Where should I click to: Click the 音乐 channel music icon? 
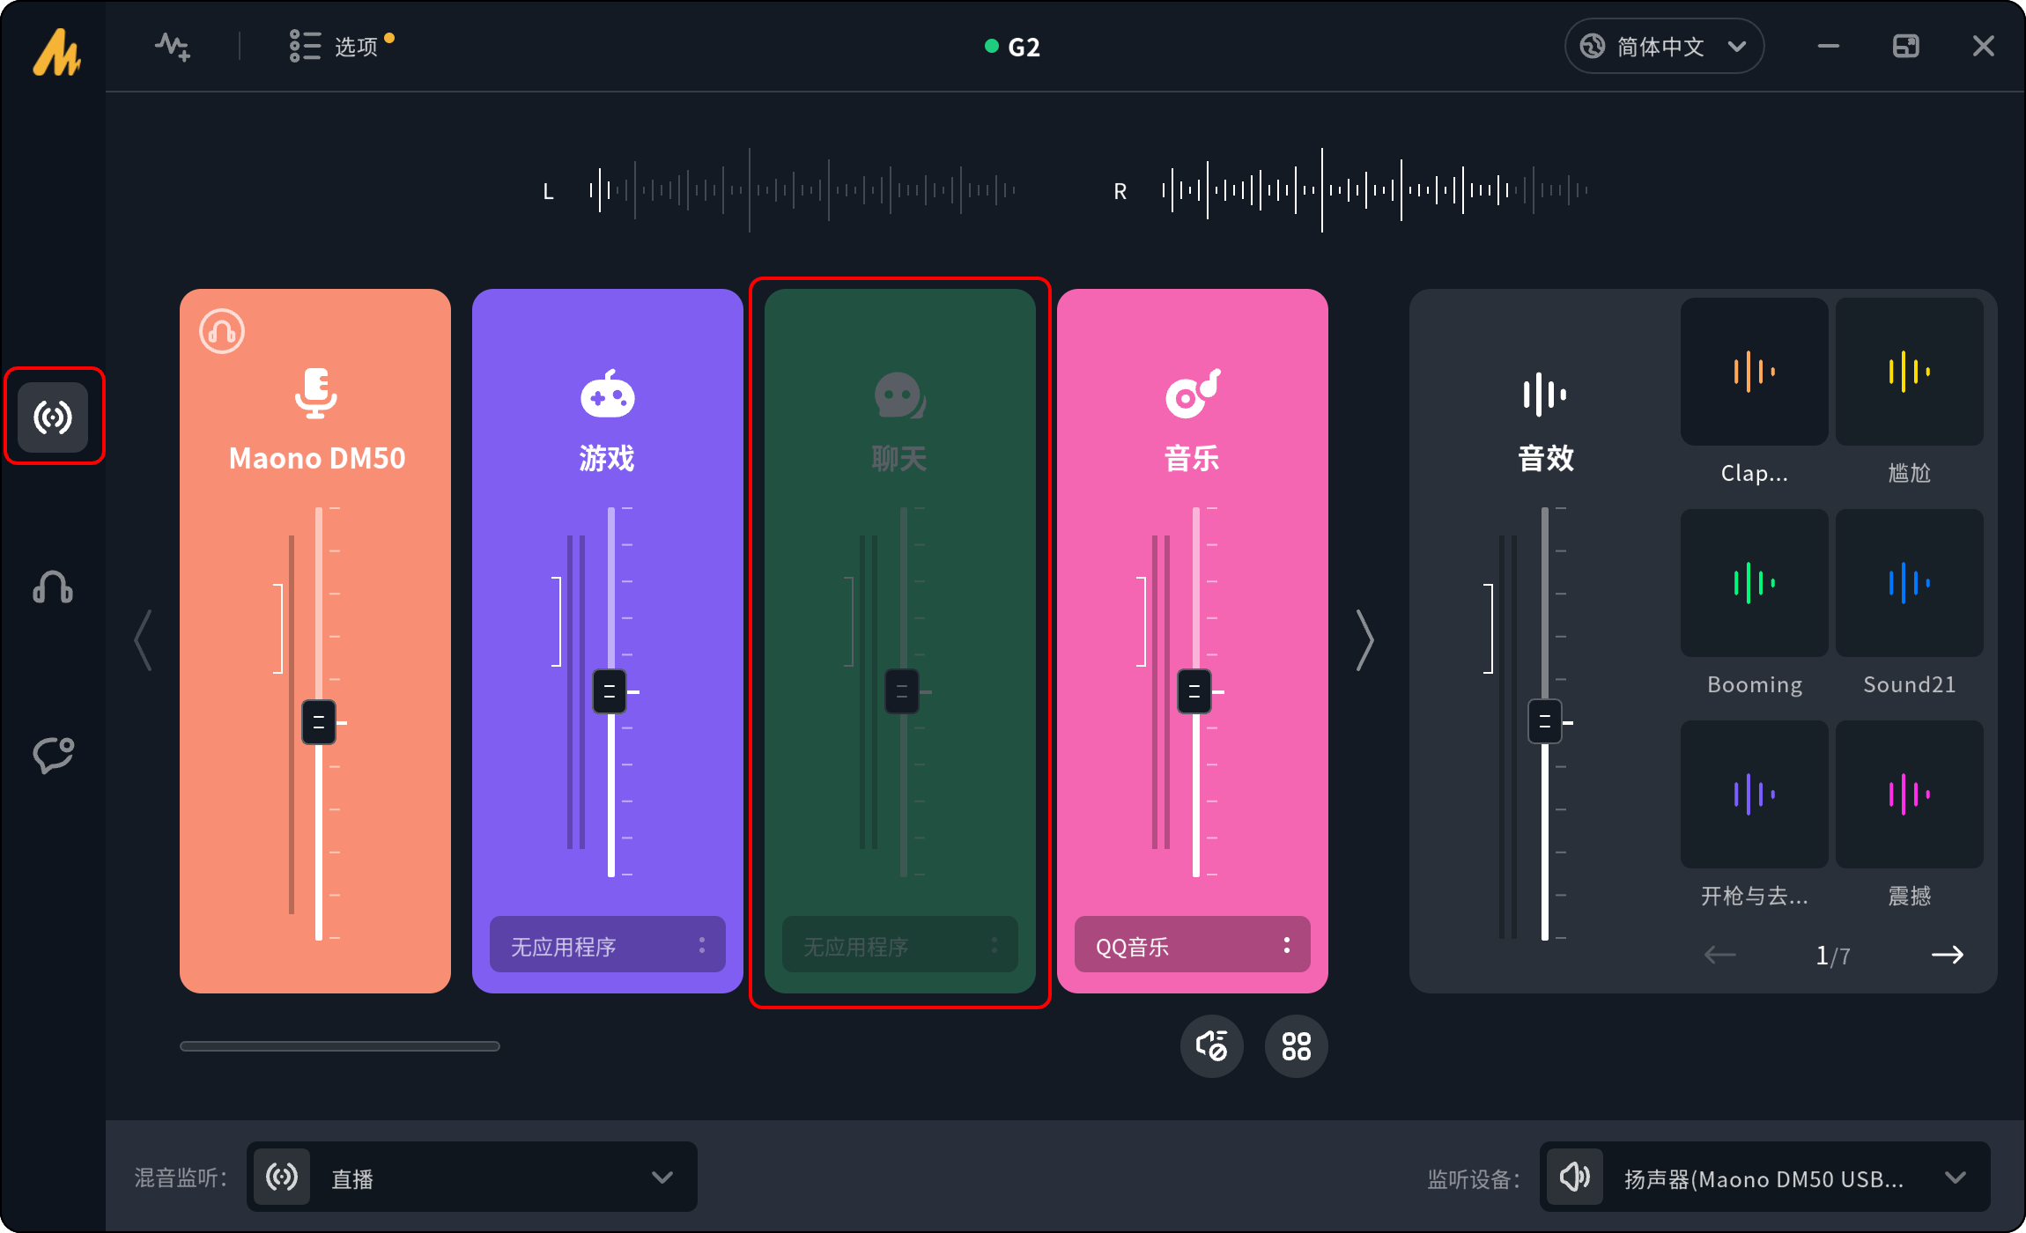click(1192, 395)
